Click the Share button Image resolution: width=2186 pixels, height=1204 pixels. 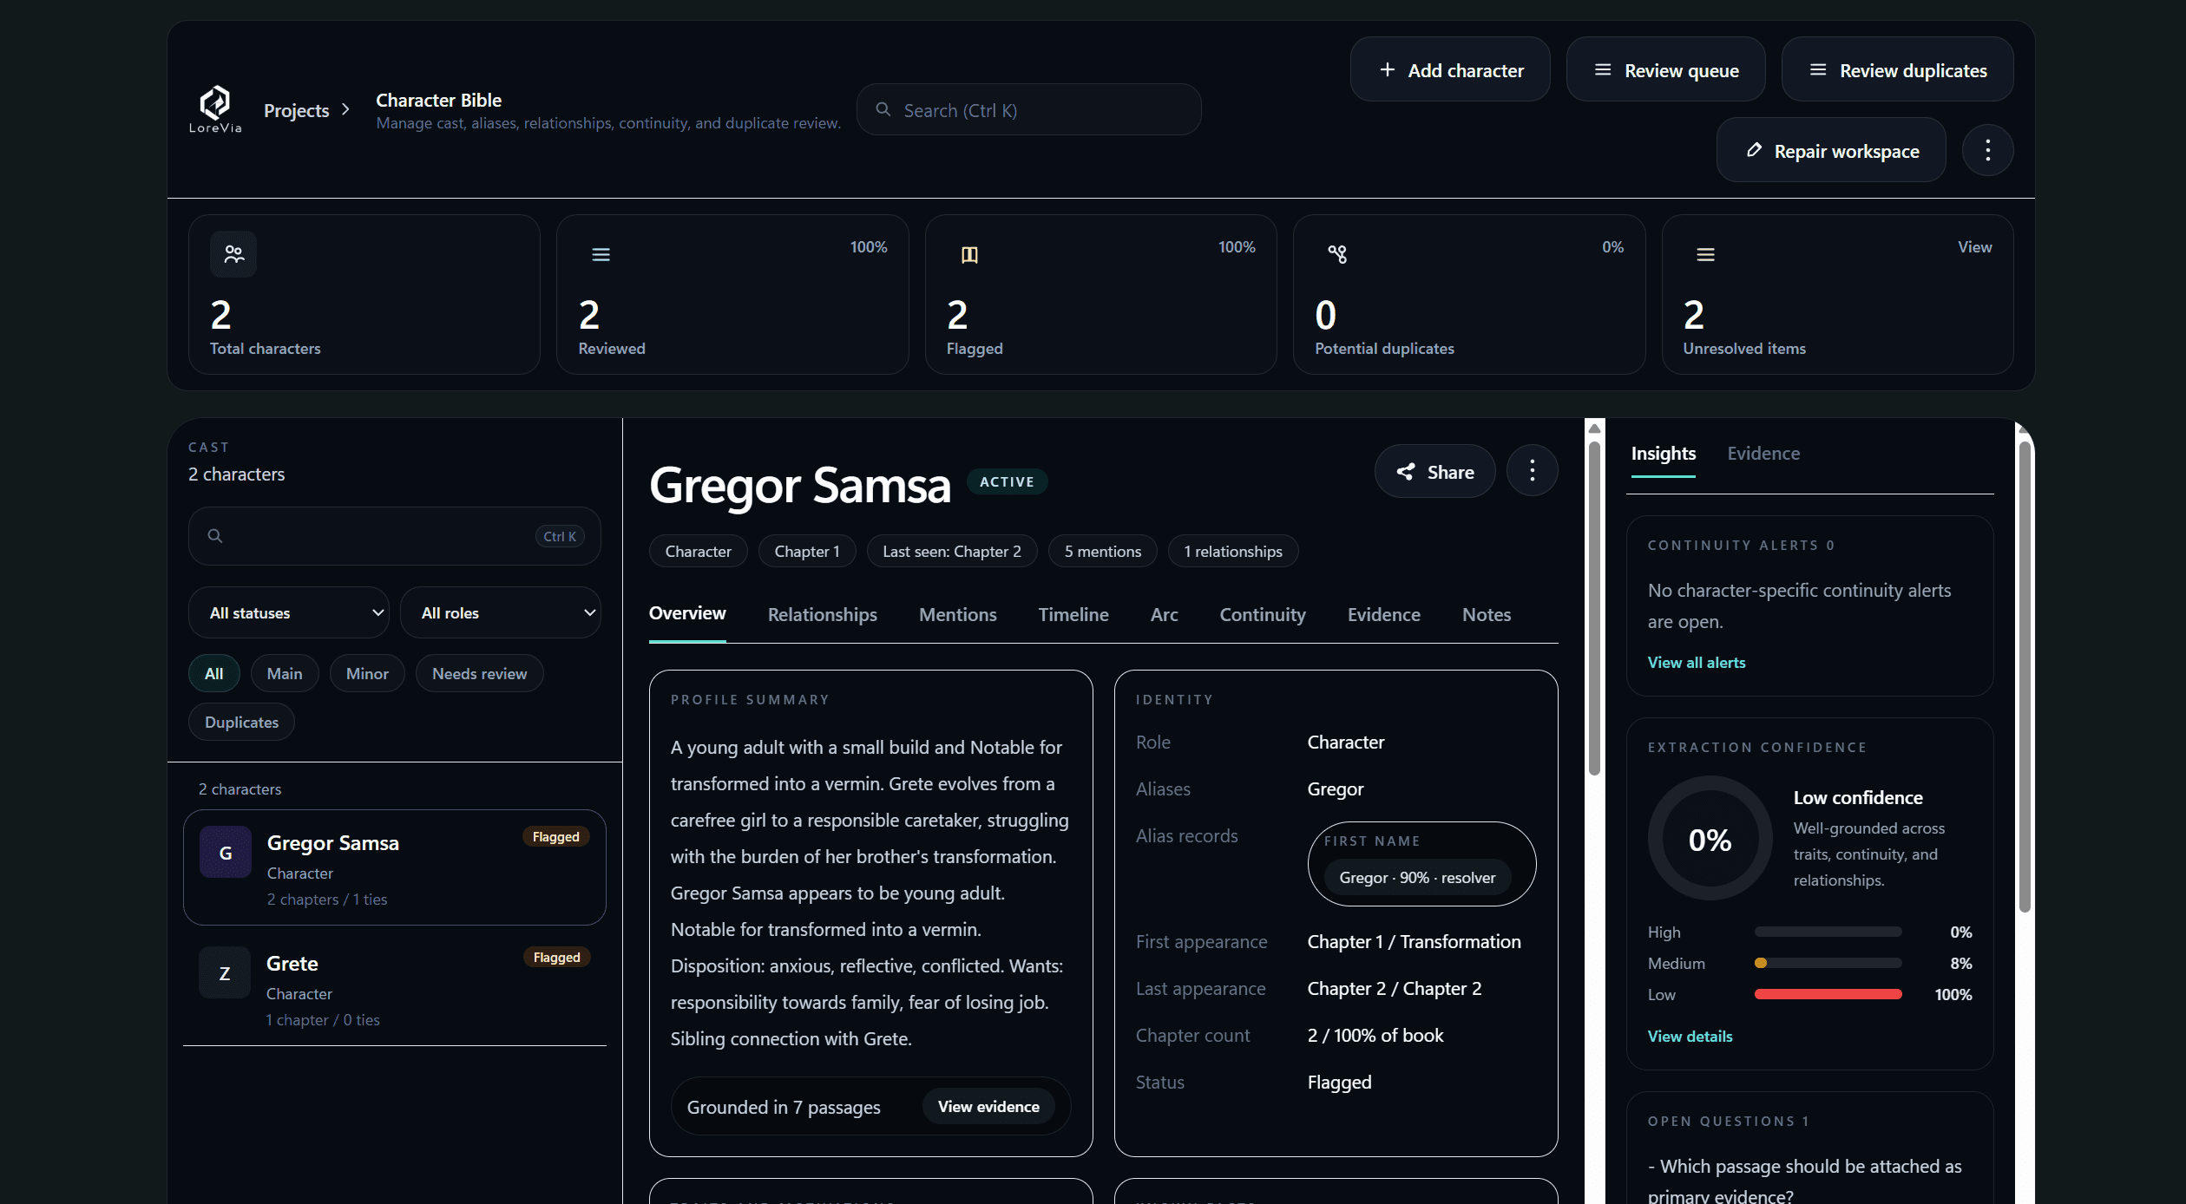[1435, 471]
